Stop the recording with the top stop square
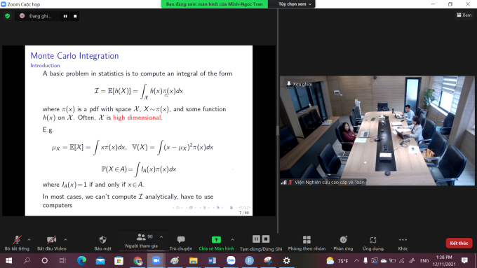Image resolution: width=477 pixels, height=268 pixels. [75, 16]
